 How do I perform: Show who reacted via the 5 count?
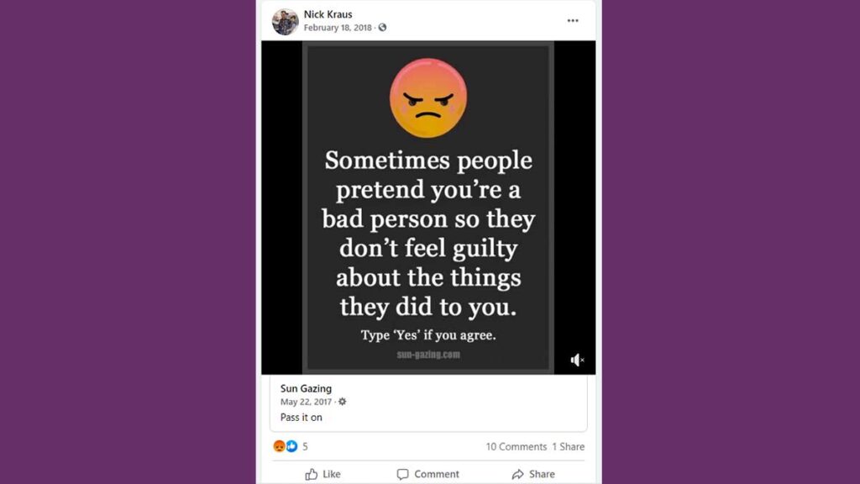tap(305, 447)
